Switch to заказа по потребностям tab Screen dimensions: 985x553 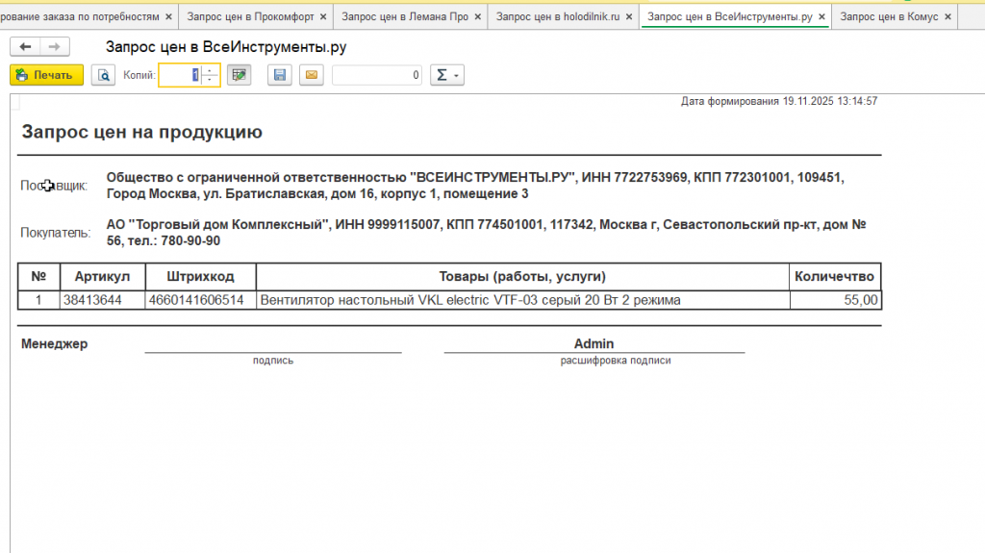[x=80, y=17]
